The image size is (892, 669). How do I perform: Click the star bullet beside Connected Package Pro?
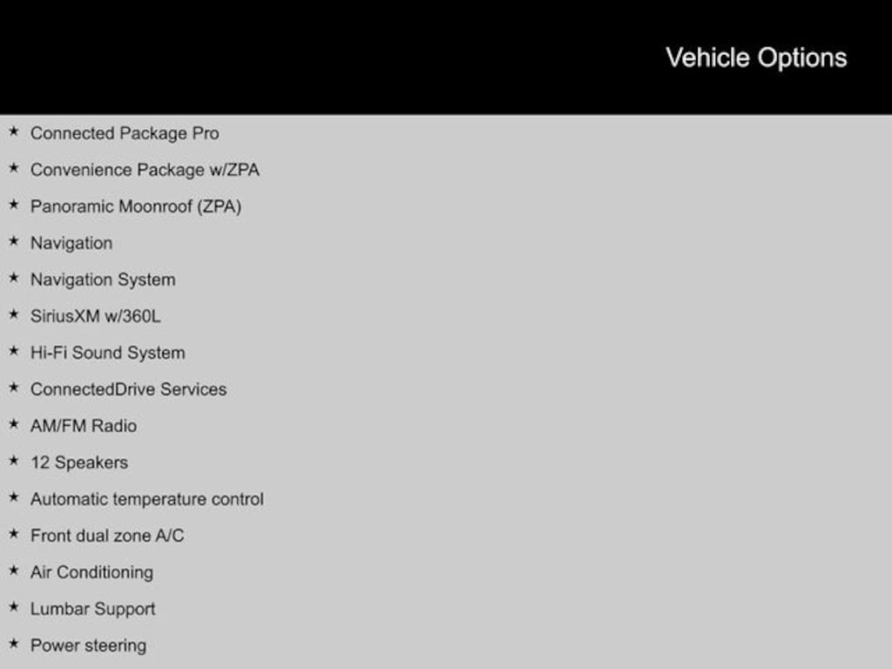point(13,132)
